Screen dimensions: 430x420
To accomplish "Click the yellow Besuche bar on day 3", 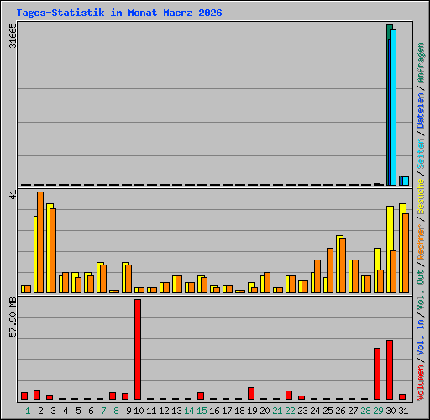I will 49,248.
